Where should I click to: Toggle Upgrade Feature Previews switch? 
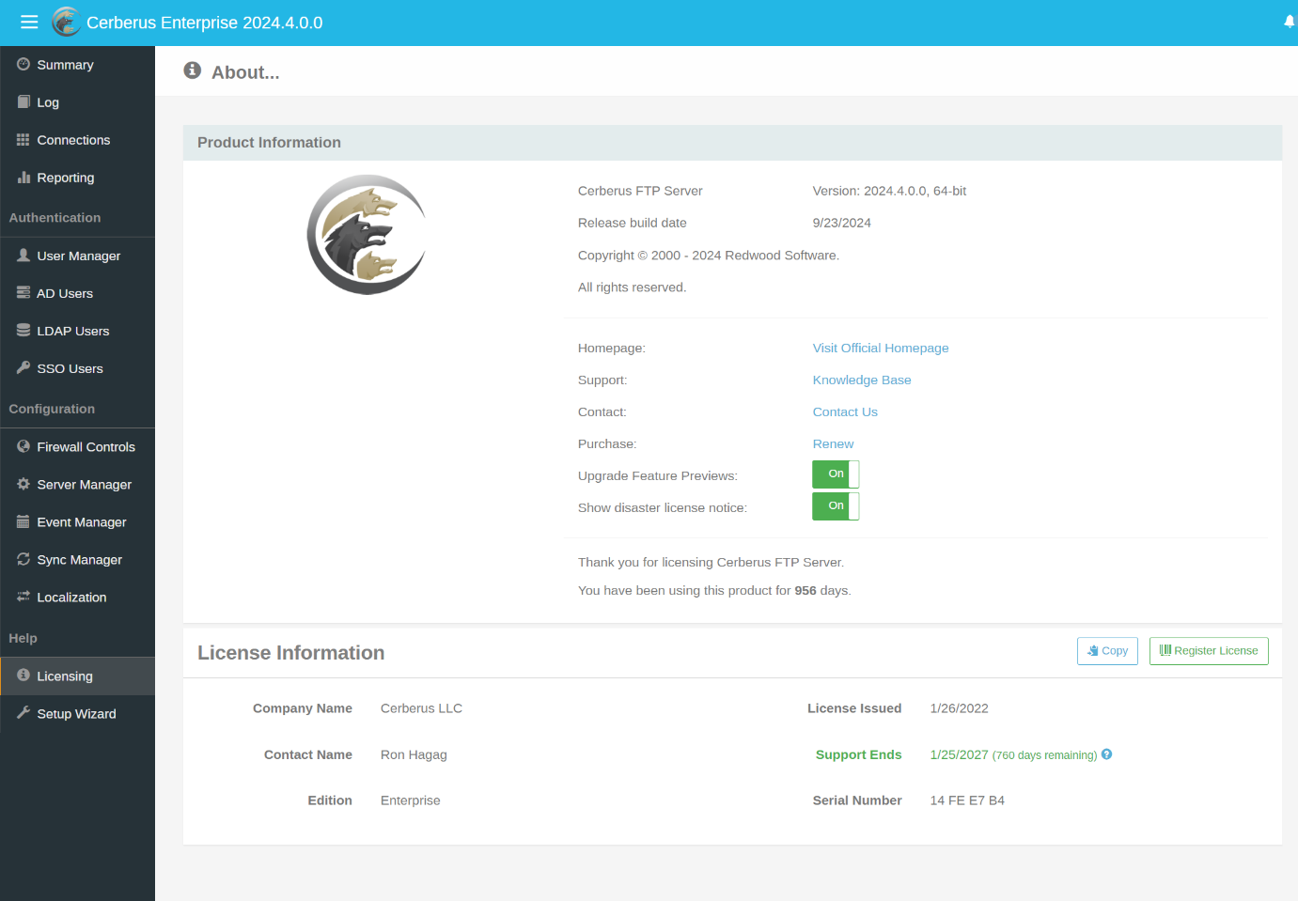coord(836,474)
